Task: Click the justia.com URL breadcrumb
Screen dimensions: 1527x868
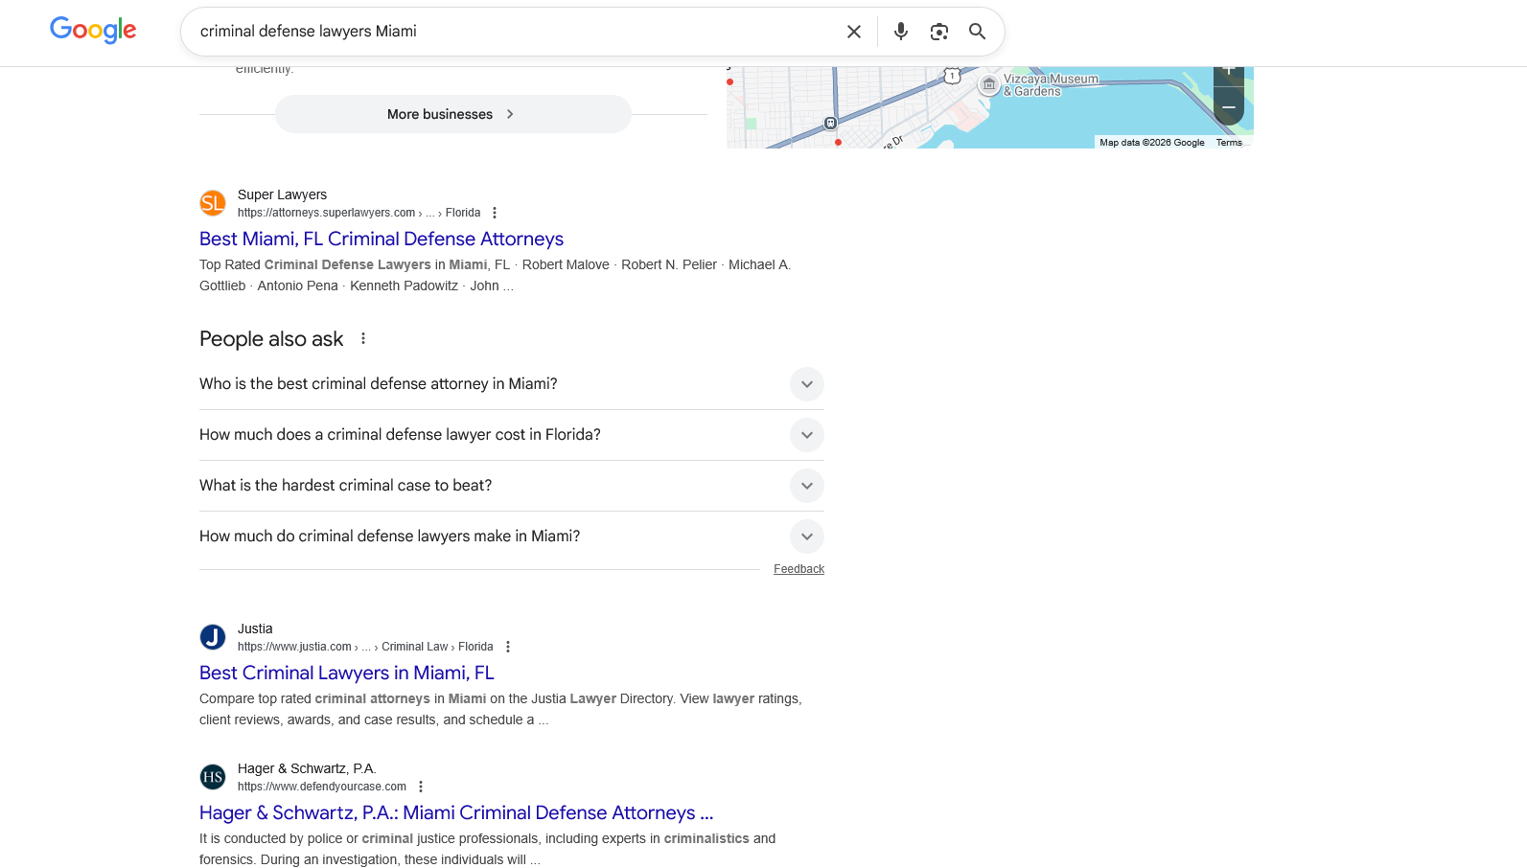Action: coord(365,647)
